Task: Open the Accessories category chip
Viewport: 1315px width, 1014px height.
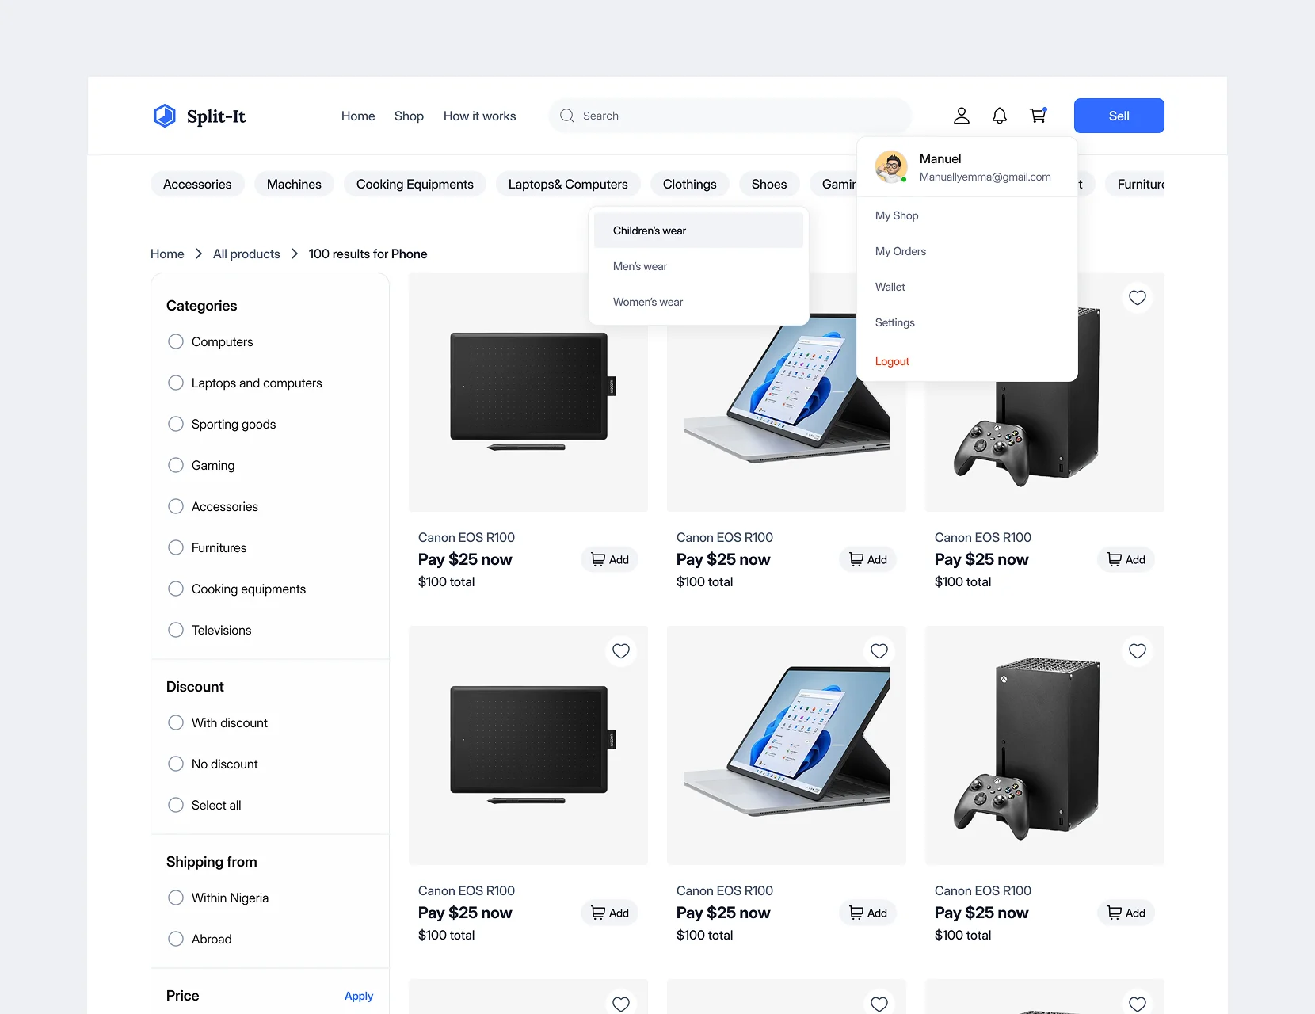Action: coord(197,184)
